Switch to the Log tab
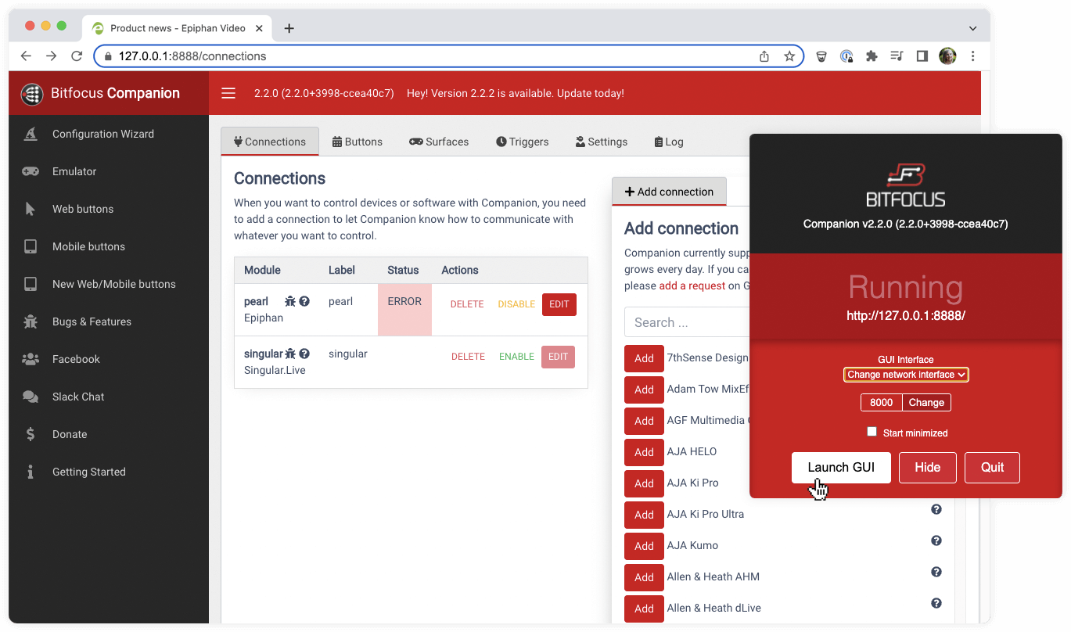 (669, 142)
